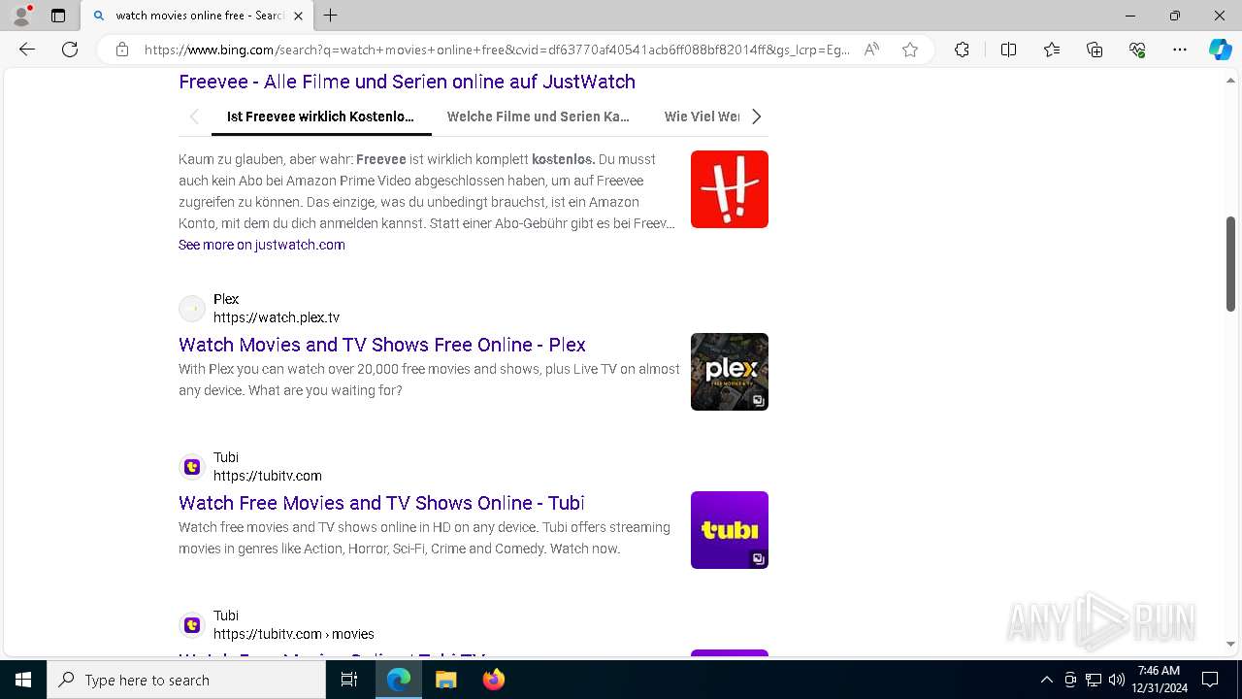
Task: Open the Favorites list
Action: point(1052,50)
